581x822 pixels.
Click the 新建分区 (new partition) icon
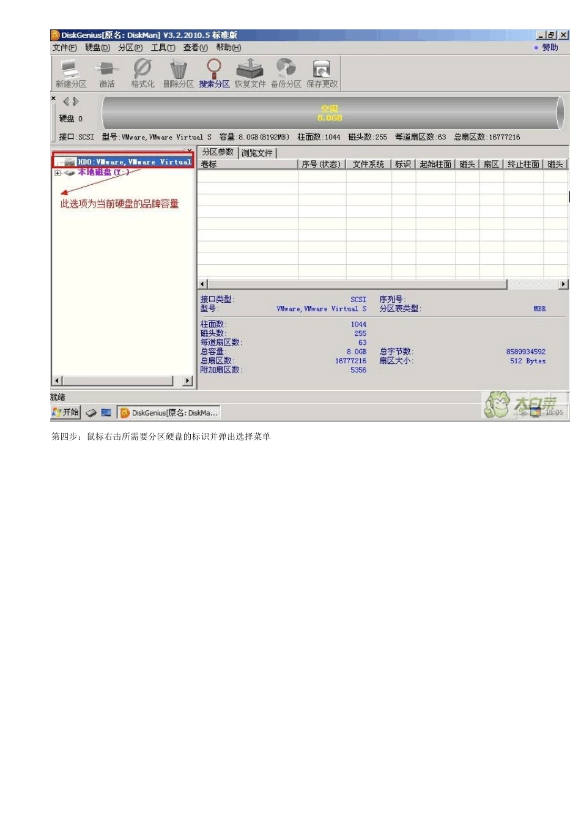coord(70,68)
